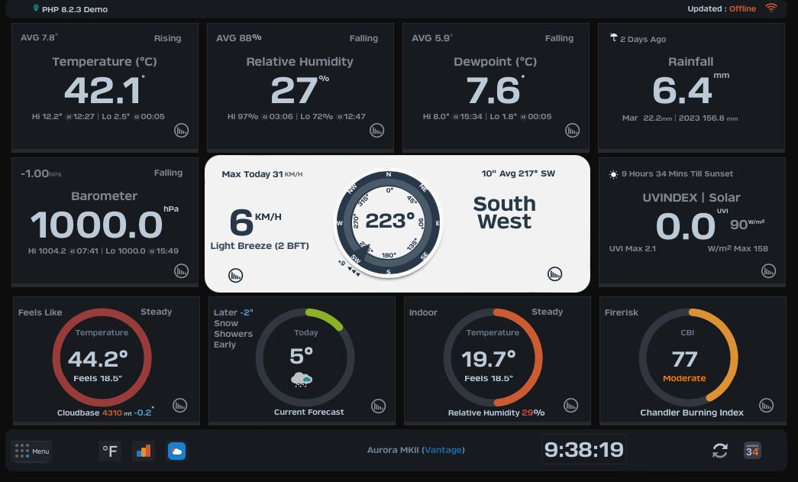798x482 pixels.
Task: Click the Later -2° Snow Showers text
Action: (x=233, y=328)
